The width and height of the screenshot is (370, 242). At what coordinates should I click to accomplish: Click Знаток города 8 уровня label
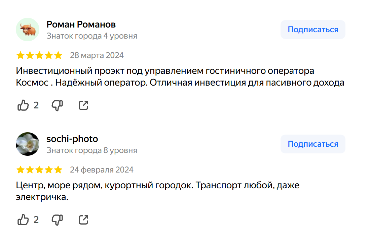(x=92, y=150)
